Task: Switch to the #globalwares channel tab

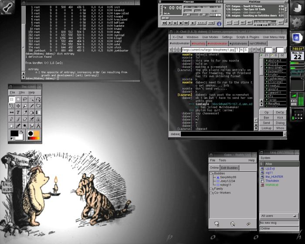Action: point(238,44)
